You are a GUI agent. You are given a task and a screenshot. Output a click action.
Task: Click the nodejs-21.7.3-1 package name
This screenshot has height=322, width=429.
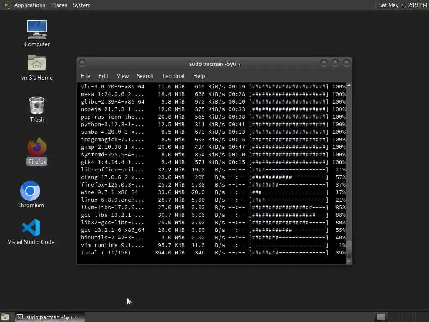[112, 109]
